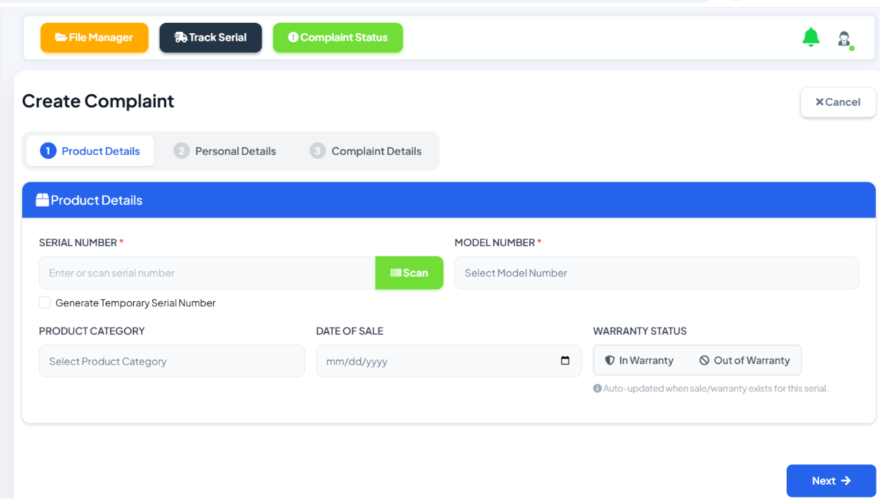Scan a serial number barcode

[410, 273]
